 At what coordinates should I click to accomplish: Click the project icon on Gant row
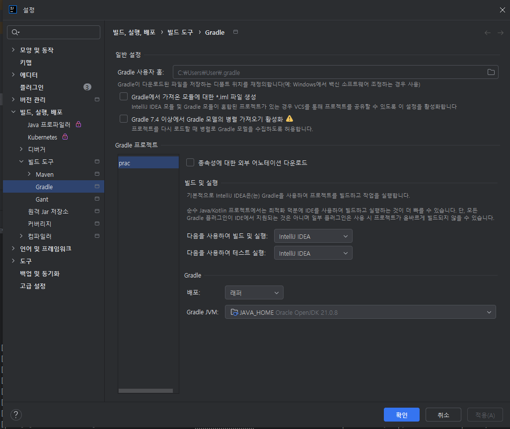(97, 199)
